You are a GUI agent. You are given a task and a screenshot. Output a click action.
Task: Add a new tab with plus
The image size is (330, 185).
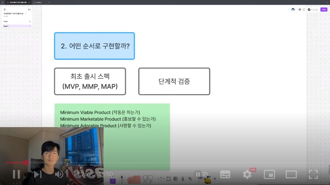pyautogui.click(x=49, y=2)
